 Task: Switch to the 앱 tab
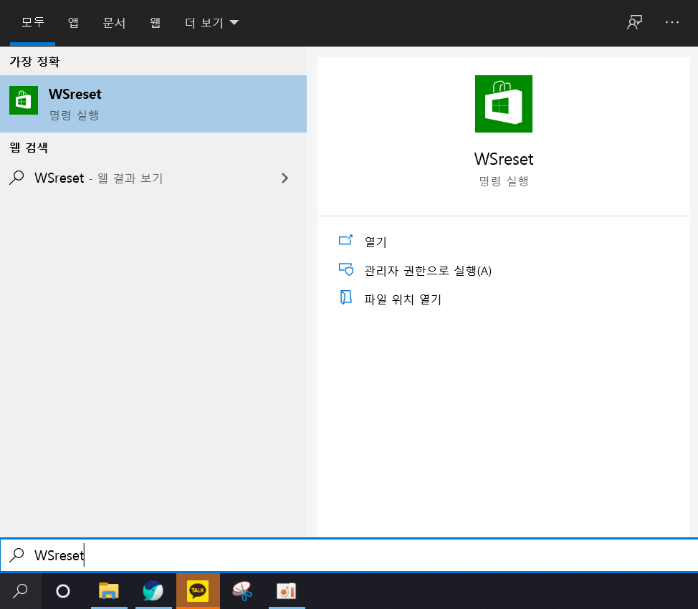73,23
